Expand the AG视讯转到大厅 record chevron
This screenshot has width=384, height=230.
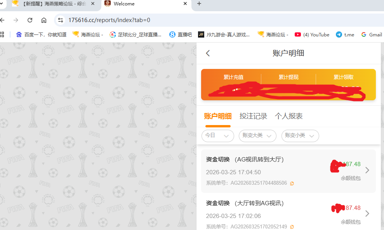(x=367, y=170)
